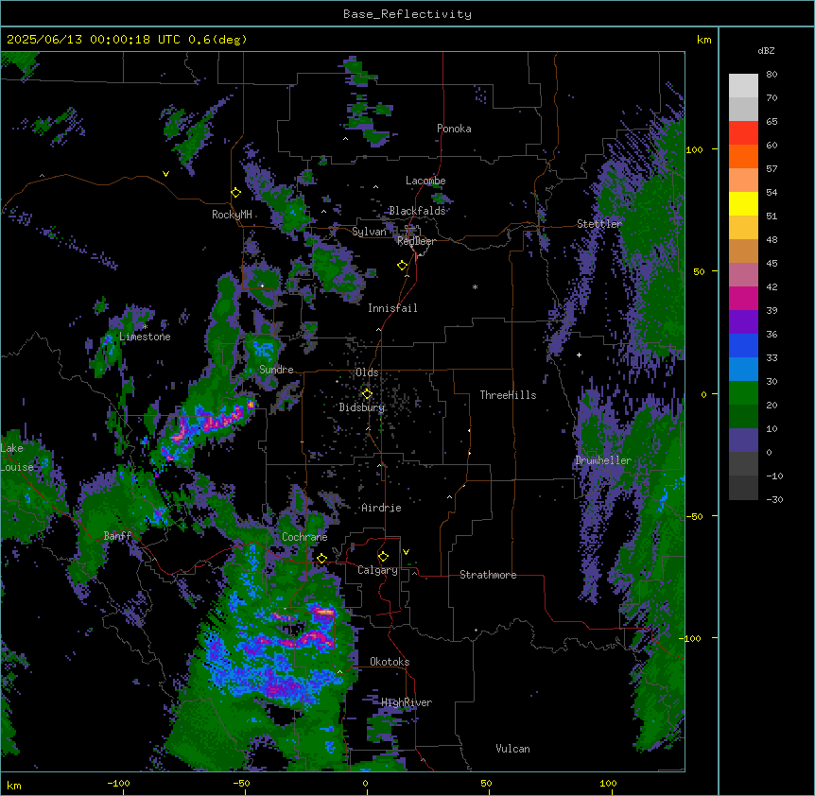Select the dark blue 33–36 dBZ legend swatch
This screenshot has width=815, height=796.
tap(743, 345)
